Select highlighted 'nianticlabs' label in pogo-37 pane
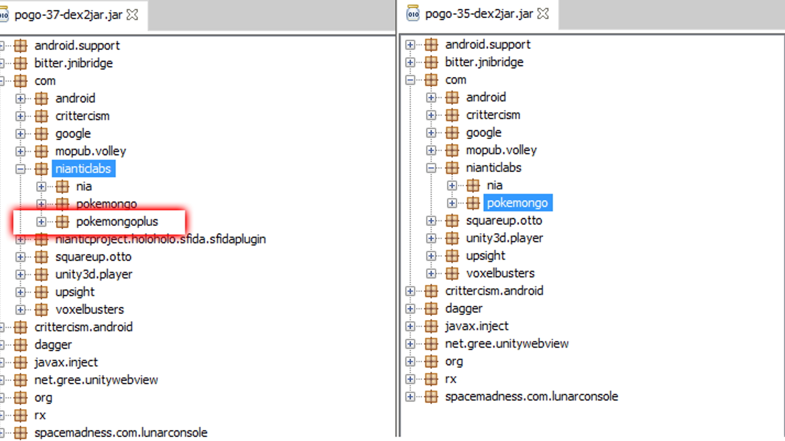This screenshot has height=441, width=785. click(83, 169)
